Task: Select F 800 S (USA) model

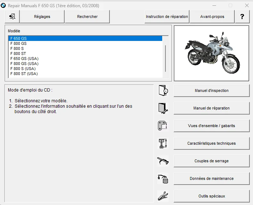Action: (x=85, y=69)
